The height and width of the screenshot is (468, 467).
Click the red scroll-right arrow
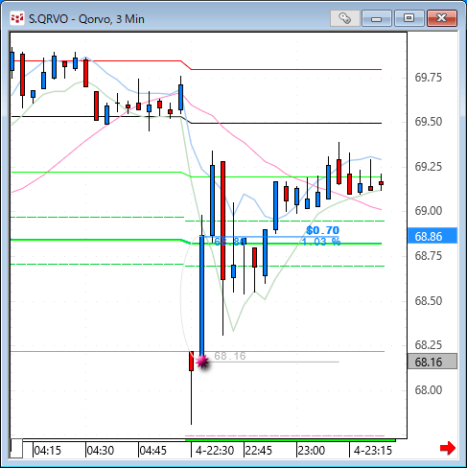[448, 448]
